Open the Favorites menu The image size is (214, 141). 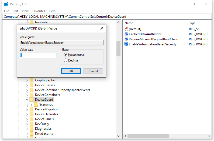39,11
